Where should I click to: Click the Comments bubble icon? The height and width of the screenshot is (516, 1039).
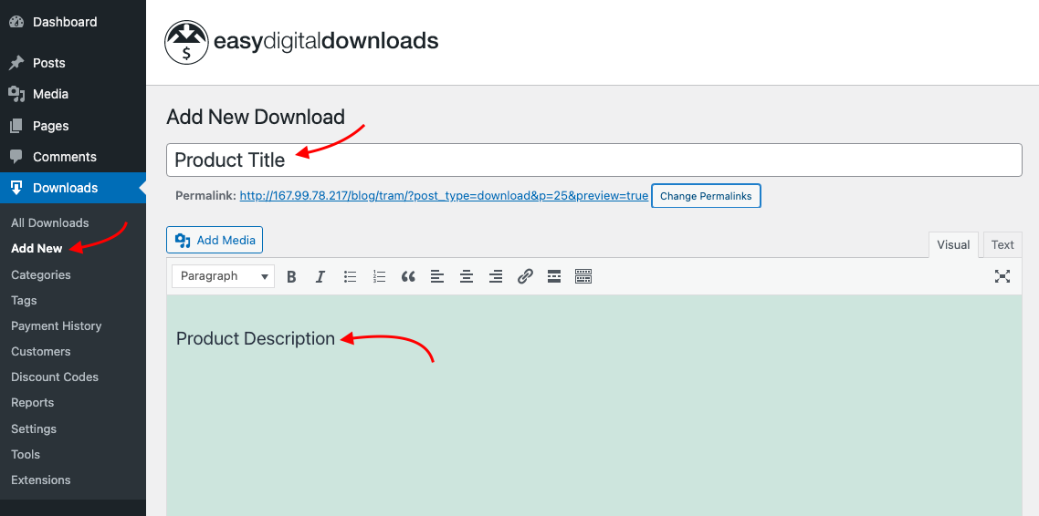point(16,157)
